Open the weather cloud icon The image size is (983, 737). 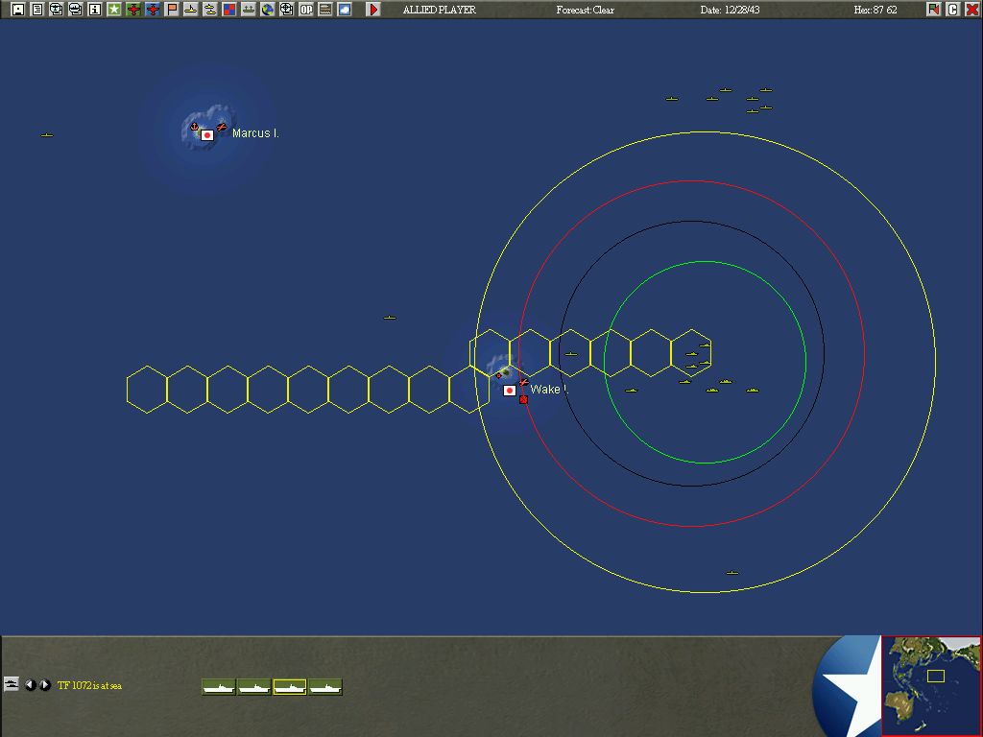(x=345, y=10)
